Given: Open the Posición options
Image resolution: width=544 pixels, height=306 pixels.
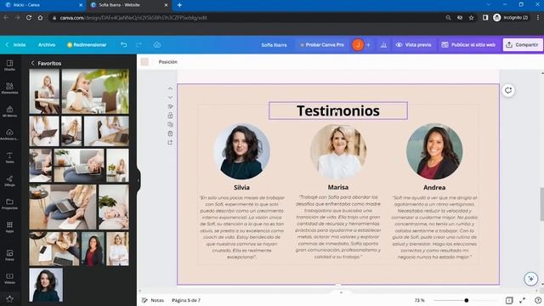Looking at the screenshot, I should (x=168, y=62).
